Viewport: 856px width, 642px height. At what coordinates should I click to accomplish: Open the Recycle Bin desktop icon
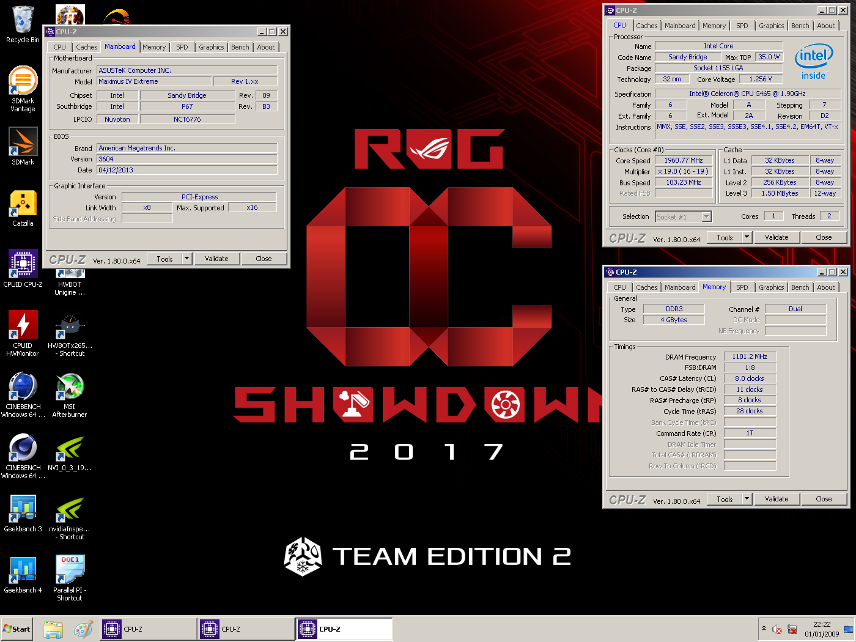point(23,24)
